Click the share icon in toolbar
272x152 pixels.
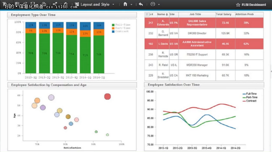(x=55, y=4)
